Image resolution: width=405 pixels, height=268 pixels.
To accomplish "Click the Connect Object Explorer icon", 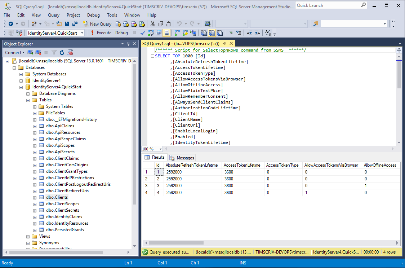I will pos(31,53).
